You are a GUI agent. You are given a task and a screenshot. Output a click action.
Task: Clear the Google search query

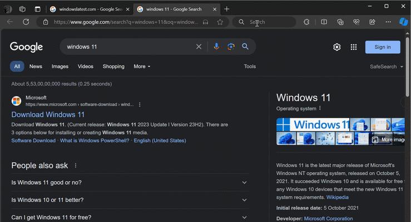pyautogui.click(x=199, y=47)
